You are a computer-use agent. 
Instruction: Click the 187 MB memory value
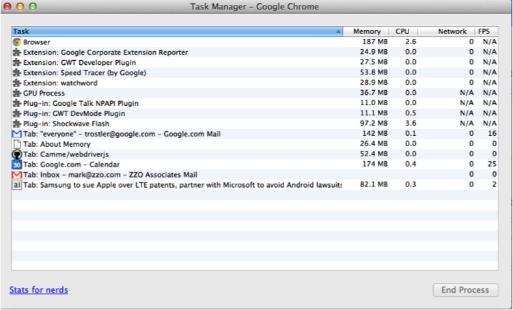click(x=375, y=42)
